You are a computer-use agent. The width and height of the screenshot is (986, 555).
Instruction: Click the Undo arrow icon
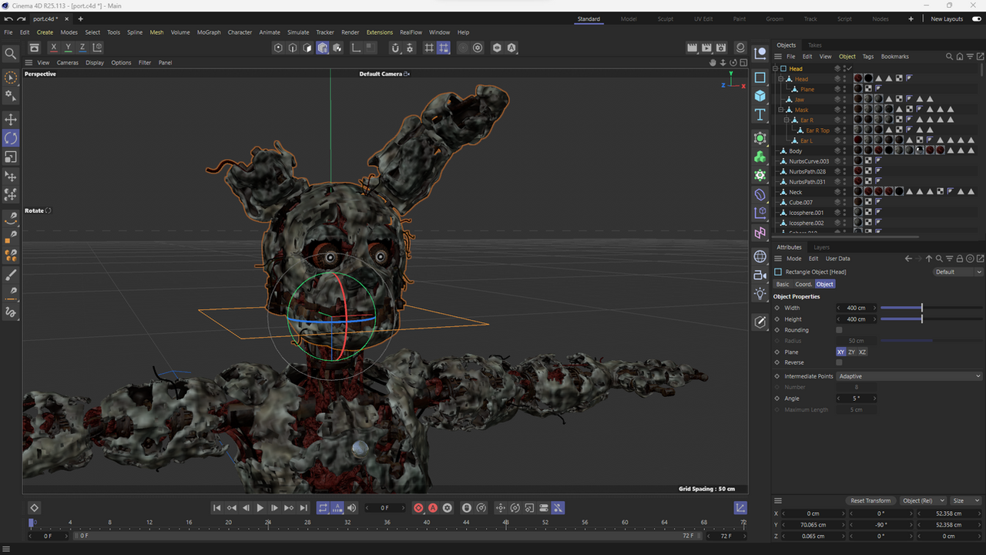[8, 18]
